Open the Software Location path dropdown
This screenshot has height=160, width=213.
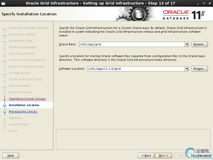[187, 69]
